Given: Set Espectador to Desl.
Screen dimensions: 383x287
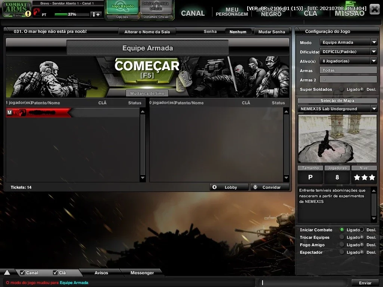Looking at the screenshot, I should (362, 252).
